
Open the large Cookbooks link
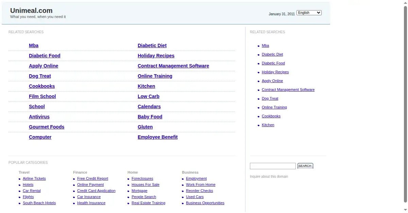42,86
